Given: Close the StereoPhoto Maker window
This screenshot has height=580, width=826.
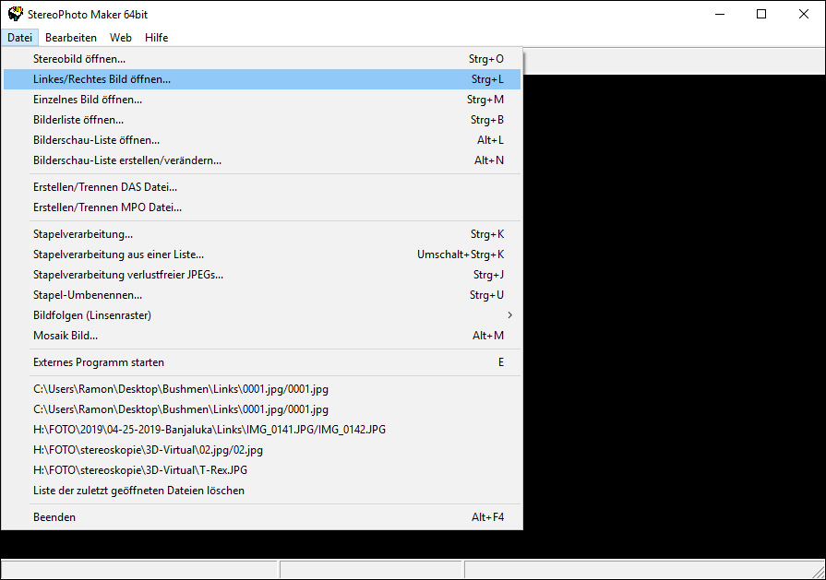Looking at the screenshot, I should coord(803,14).
